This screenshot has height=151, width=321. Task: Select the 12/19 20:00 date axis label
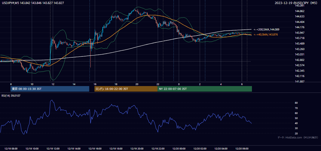137,149
